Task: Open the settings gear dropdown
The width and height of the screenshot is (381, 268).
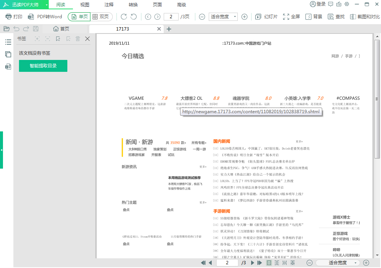Action: pyautogui.click(x=346, y=4)
